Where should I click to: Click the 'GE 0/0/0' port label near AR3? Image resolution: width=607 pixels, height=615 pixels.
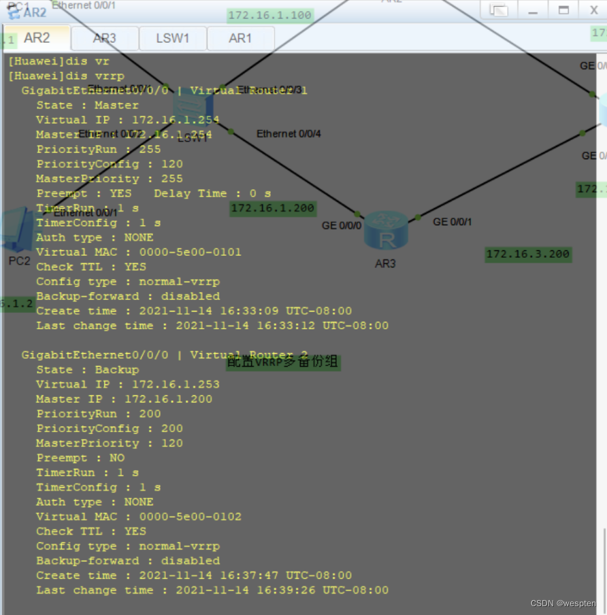[342, 226]
